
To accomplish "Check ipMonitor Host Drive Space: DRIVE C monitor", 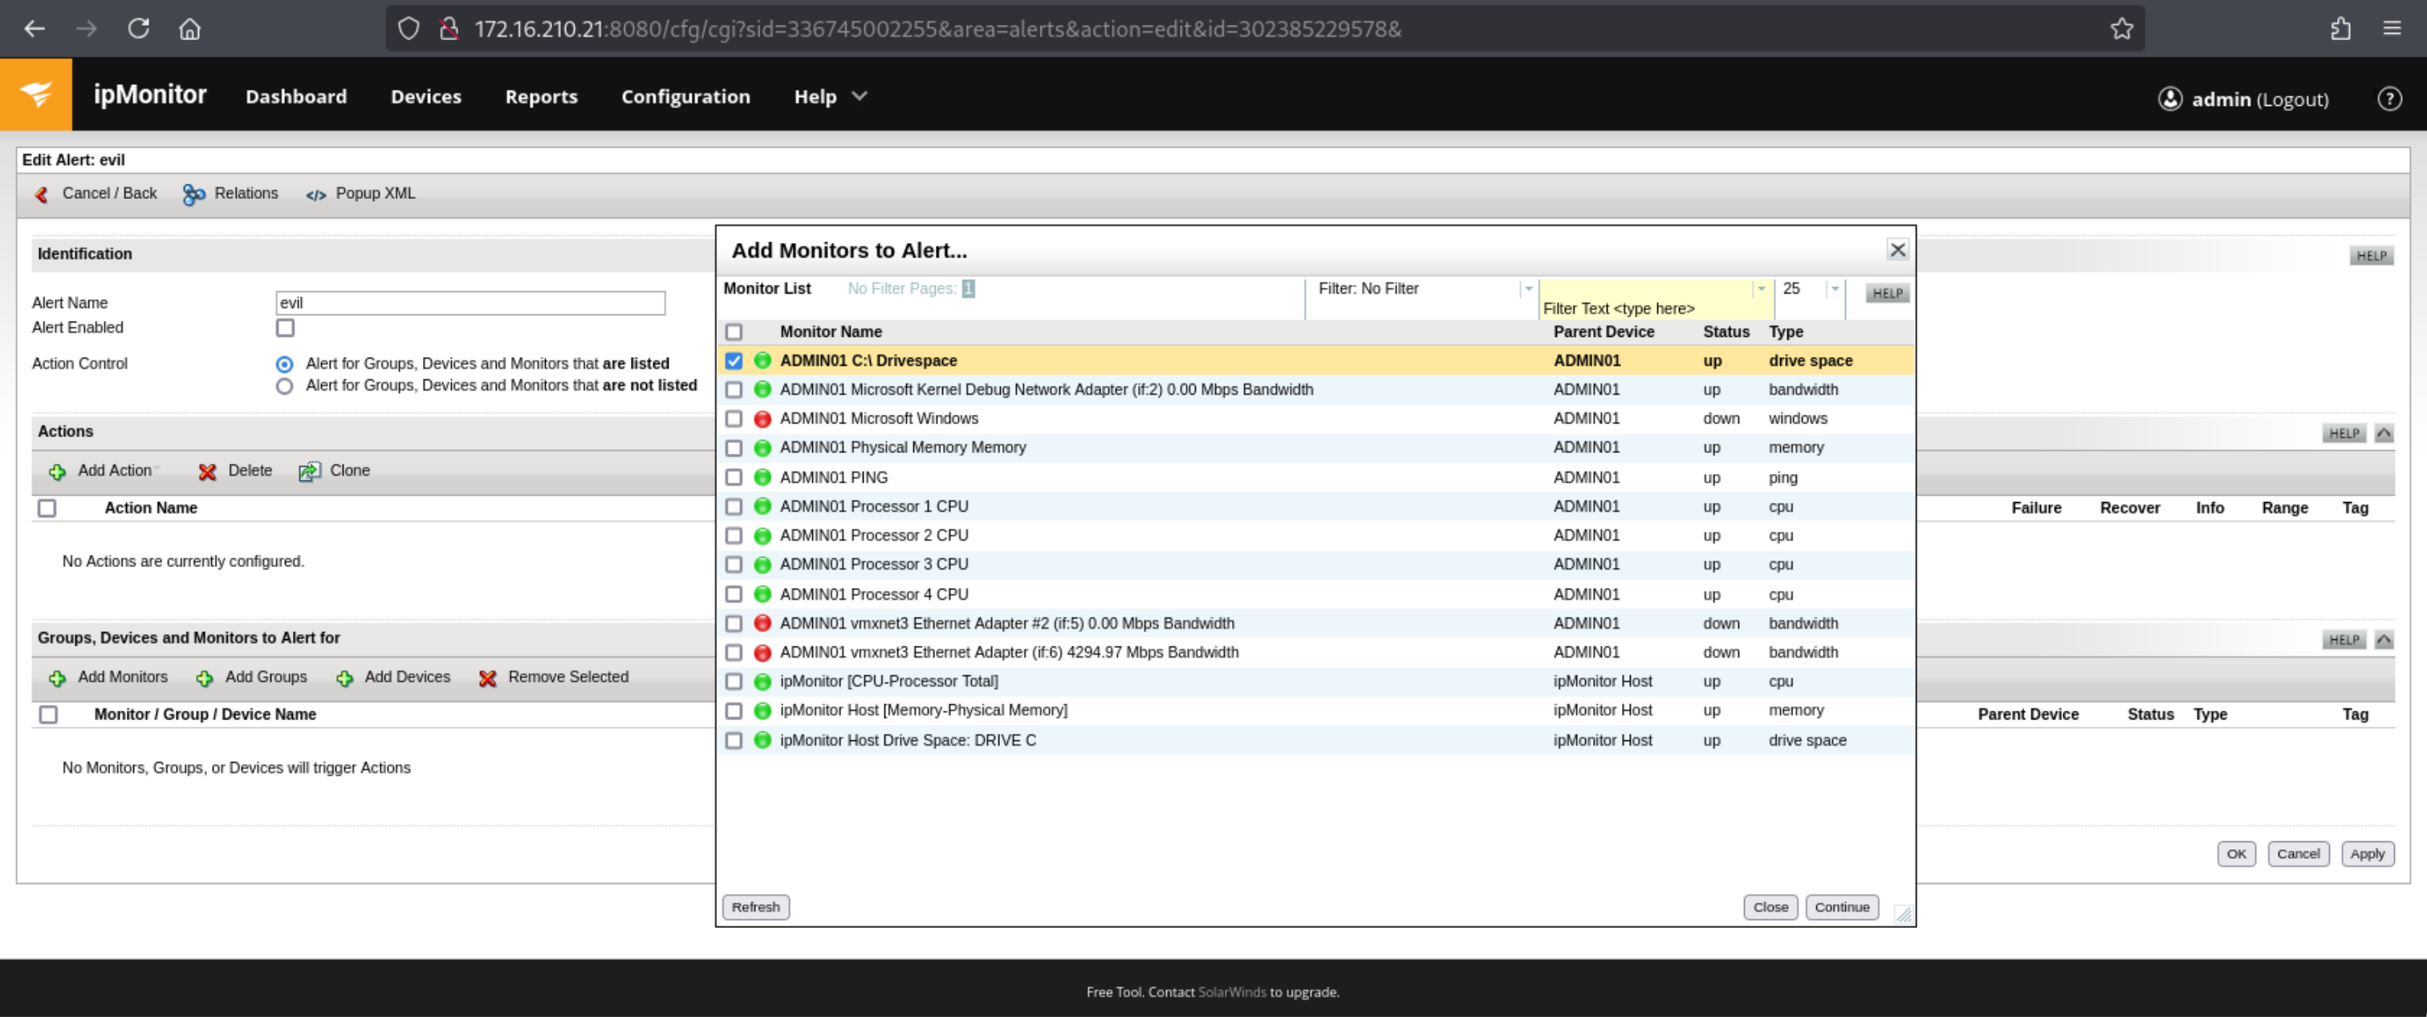I will pyautogui.click(x=734, y=740).
